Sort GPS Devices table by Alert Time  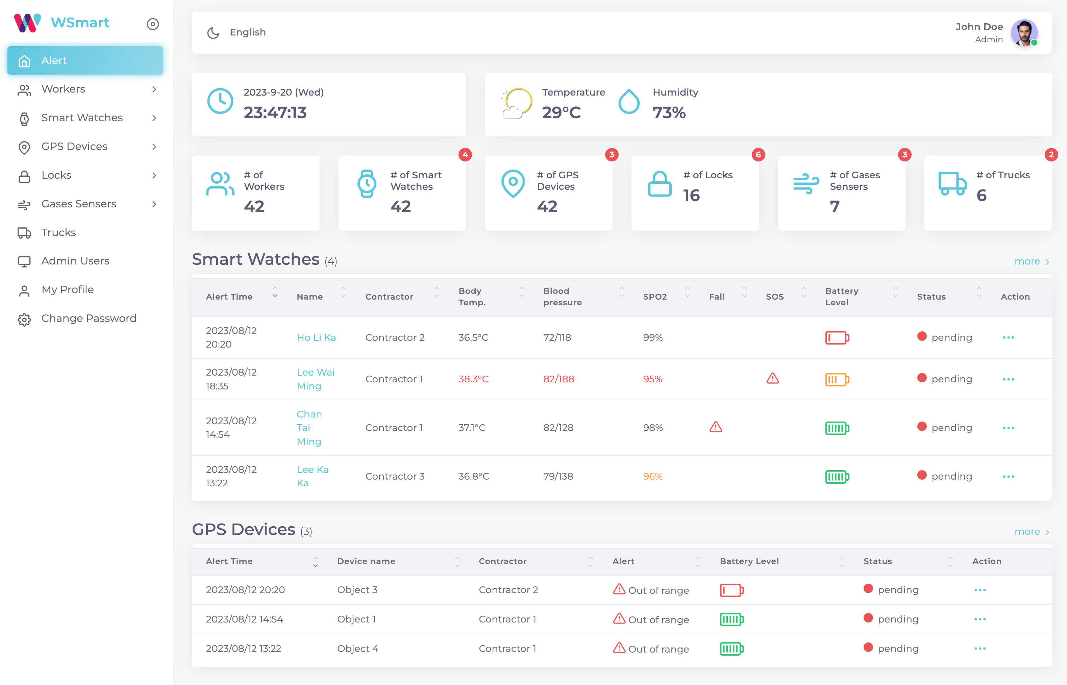click(x=316, y=562)
